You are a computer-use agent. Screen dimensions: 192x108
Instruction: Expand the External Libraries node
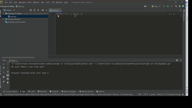click(x=3, y=19)
